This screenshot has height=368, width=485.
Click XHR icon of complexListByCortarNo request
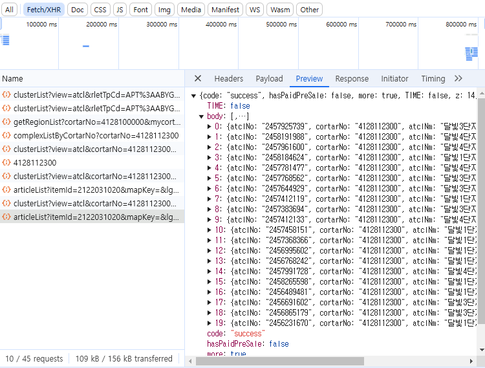(x=6, y=135)
